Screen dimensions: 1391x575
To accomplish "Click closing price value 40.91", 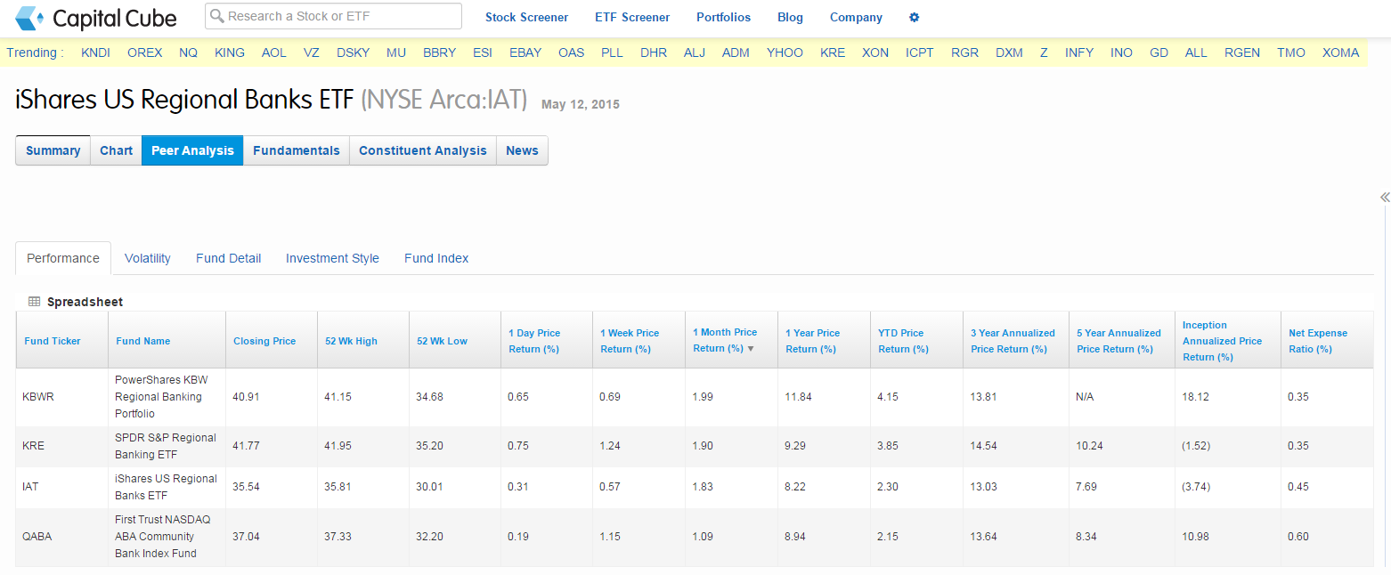I will pyautogui.click(x=246, y=397).
